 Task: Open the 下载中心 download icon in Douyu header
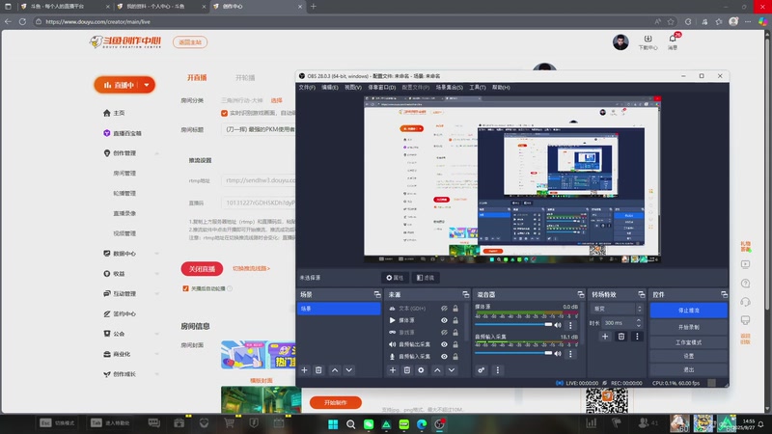click(x=648, y=41)
